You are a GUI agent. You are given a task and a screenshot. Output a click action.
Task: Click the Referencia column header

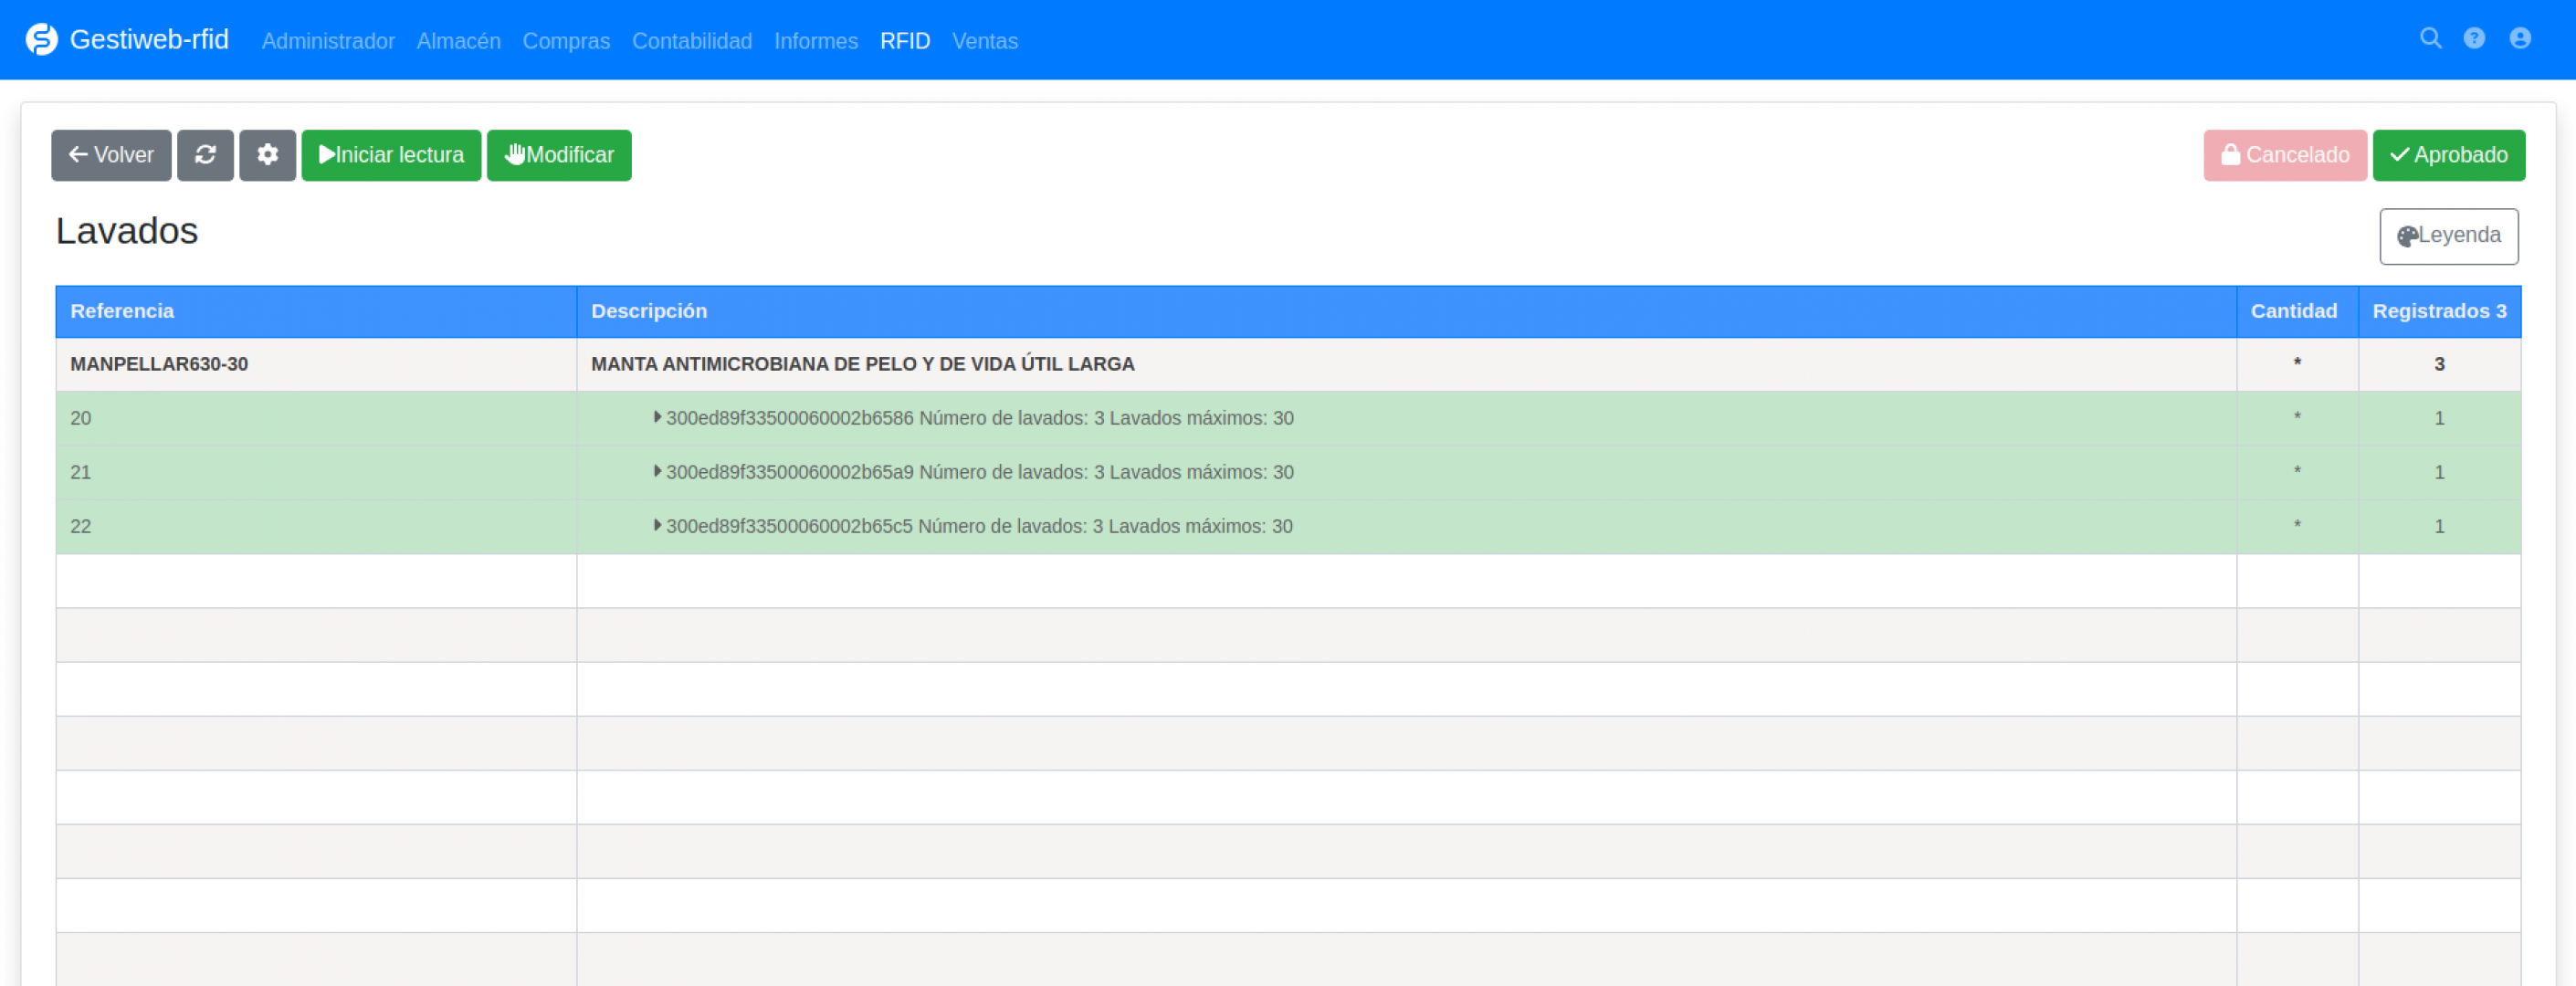(x=316, y=311)
